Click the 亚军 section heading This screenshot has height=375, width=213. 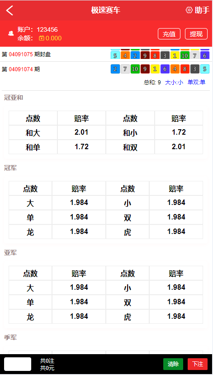click(10, 253)
